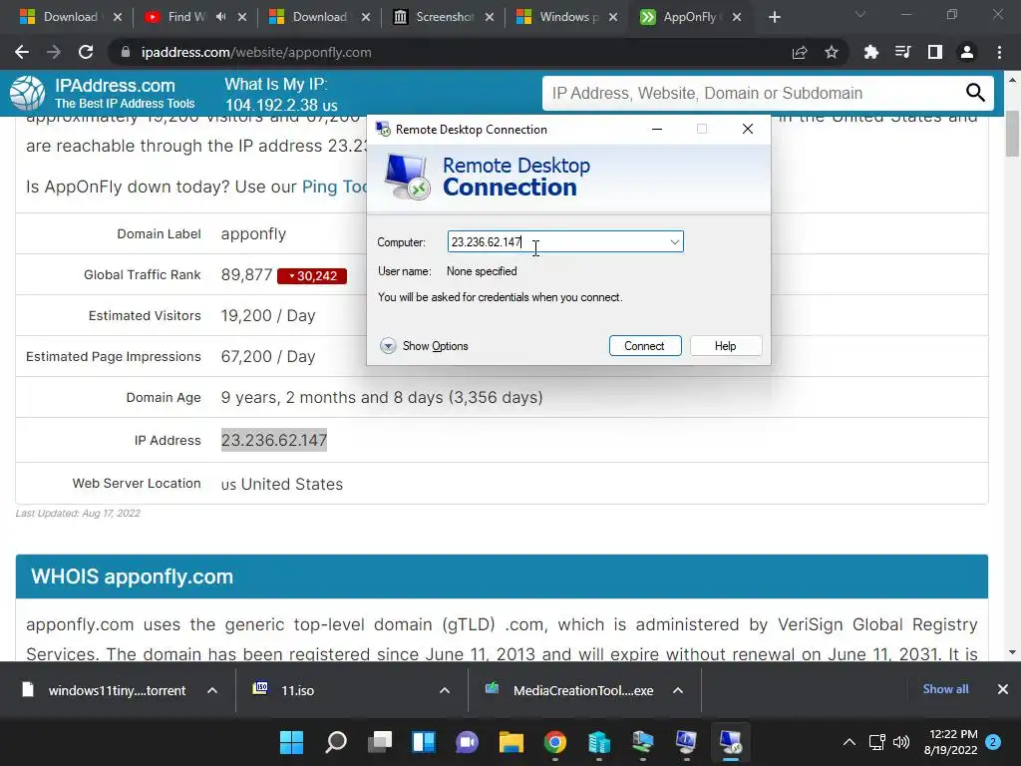
Task: Open File Explorer from the taskbar
Action: click(511, 742)
